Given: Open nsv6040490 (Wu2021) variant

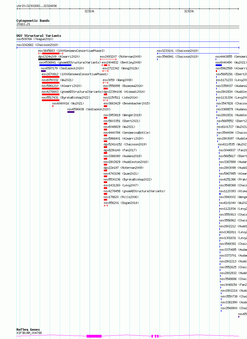Looking at the screenshot, I should pyautogui.click(x=231, y=63).
